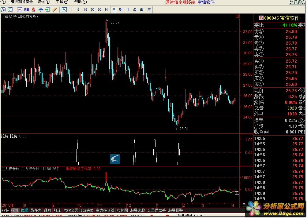This screenshot has width=307, height=218.
Task: Click the Fs time-sharing chart icon
Action: [64, 10]
